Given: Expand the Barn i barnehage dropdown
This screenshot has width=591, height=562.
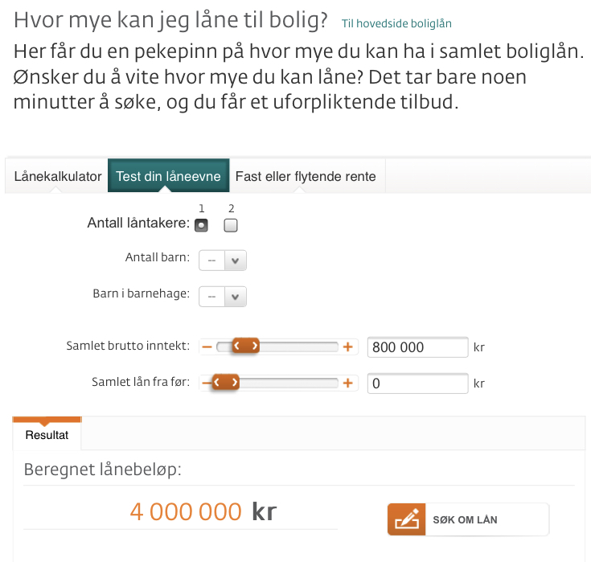Looking at the screenshot, I should tap(223, 297).
